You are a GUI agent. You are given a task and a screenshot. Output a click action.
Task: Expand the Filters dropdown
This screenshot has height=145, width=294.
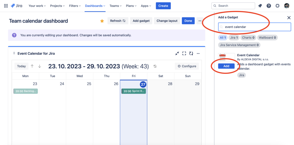coord(75,6)
